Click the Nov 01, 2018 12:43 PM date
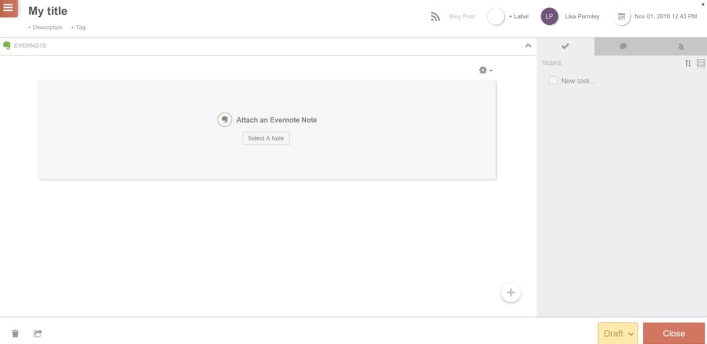This screenshot has height=344, width=707. pyautogui.click(x=666, y=17)
